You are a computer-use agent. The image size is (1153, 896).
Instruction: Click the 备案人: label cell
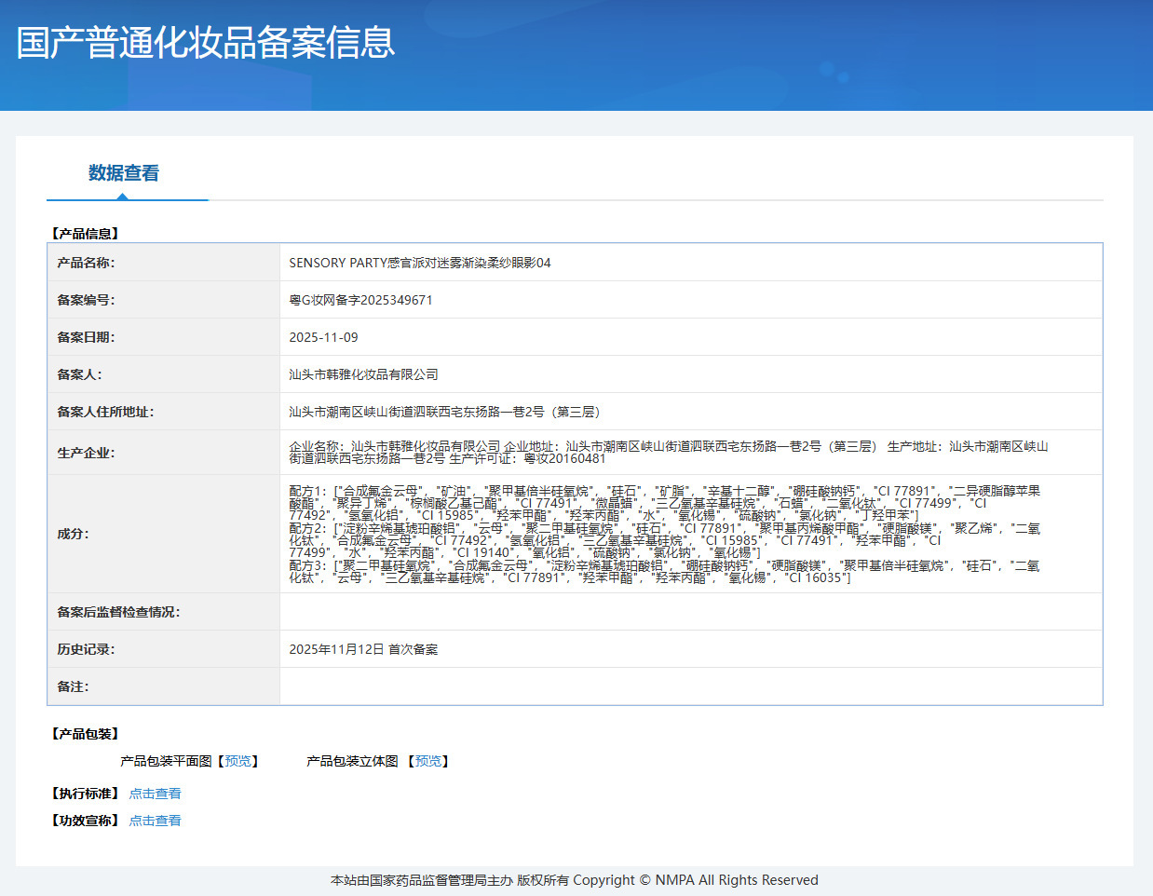click(x=164, y=374)
